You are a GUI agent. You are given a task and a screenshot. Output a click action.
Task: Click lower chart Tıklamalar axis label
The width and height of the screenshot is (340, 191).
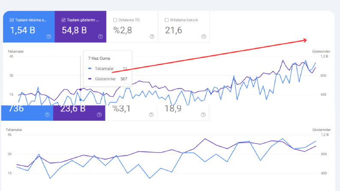[14, 130]
